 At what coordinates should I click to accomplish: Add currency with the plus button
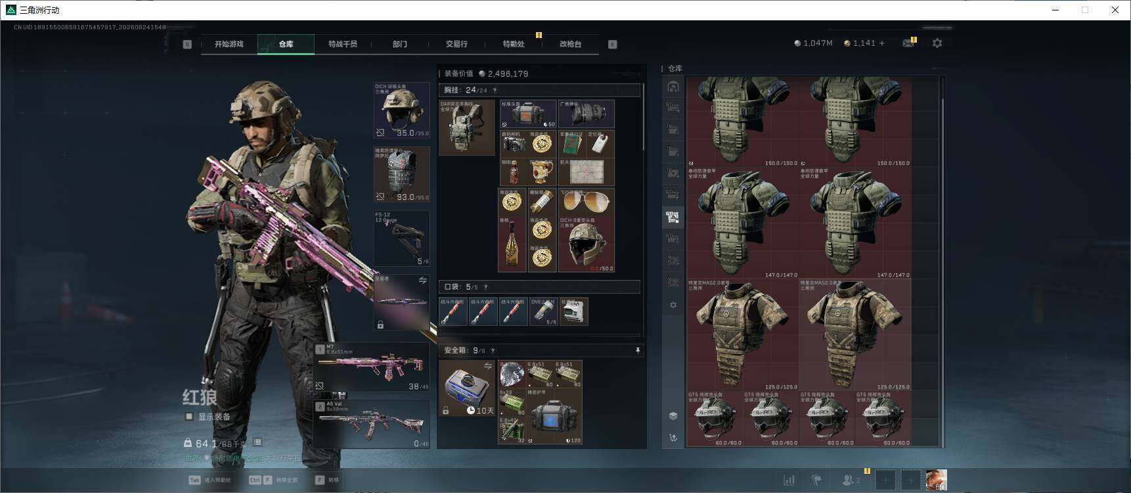(x=882, y=43)
